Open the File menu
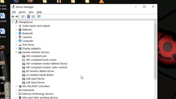The width and height of the screenshot is (176, 99). [14, 12]
